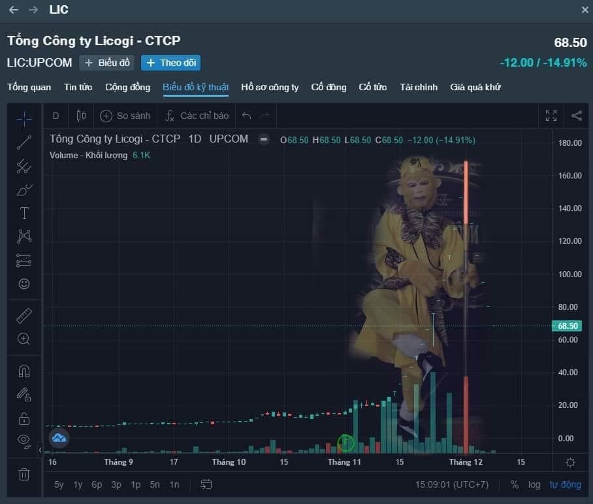The width and height of the screenshot is (593, 504).
Task: Redo the chart action
Action: pyautogui.click(x=264, y=116)
